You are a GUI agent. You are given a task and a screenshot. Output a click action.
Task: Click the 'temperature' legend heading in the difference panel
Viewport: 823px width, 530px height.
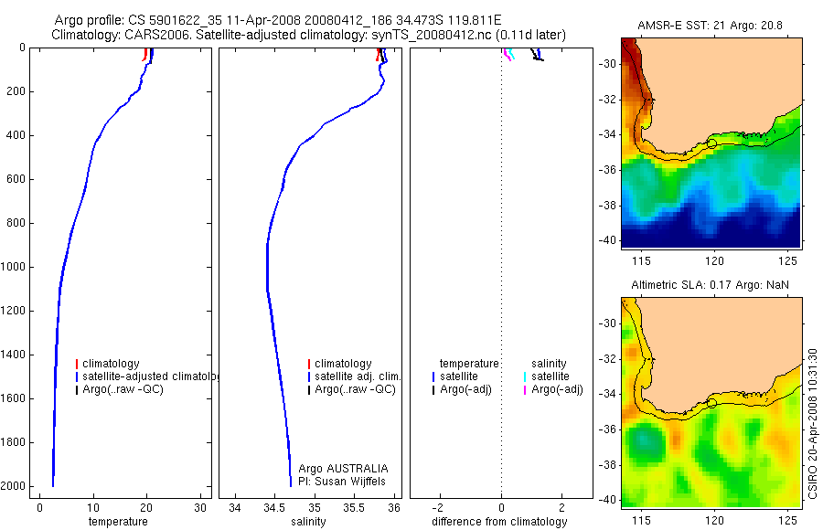pyautogui.click(x=469, y=364)
